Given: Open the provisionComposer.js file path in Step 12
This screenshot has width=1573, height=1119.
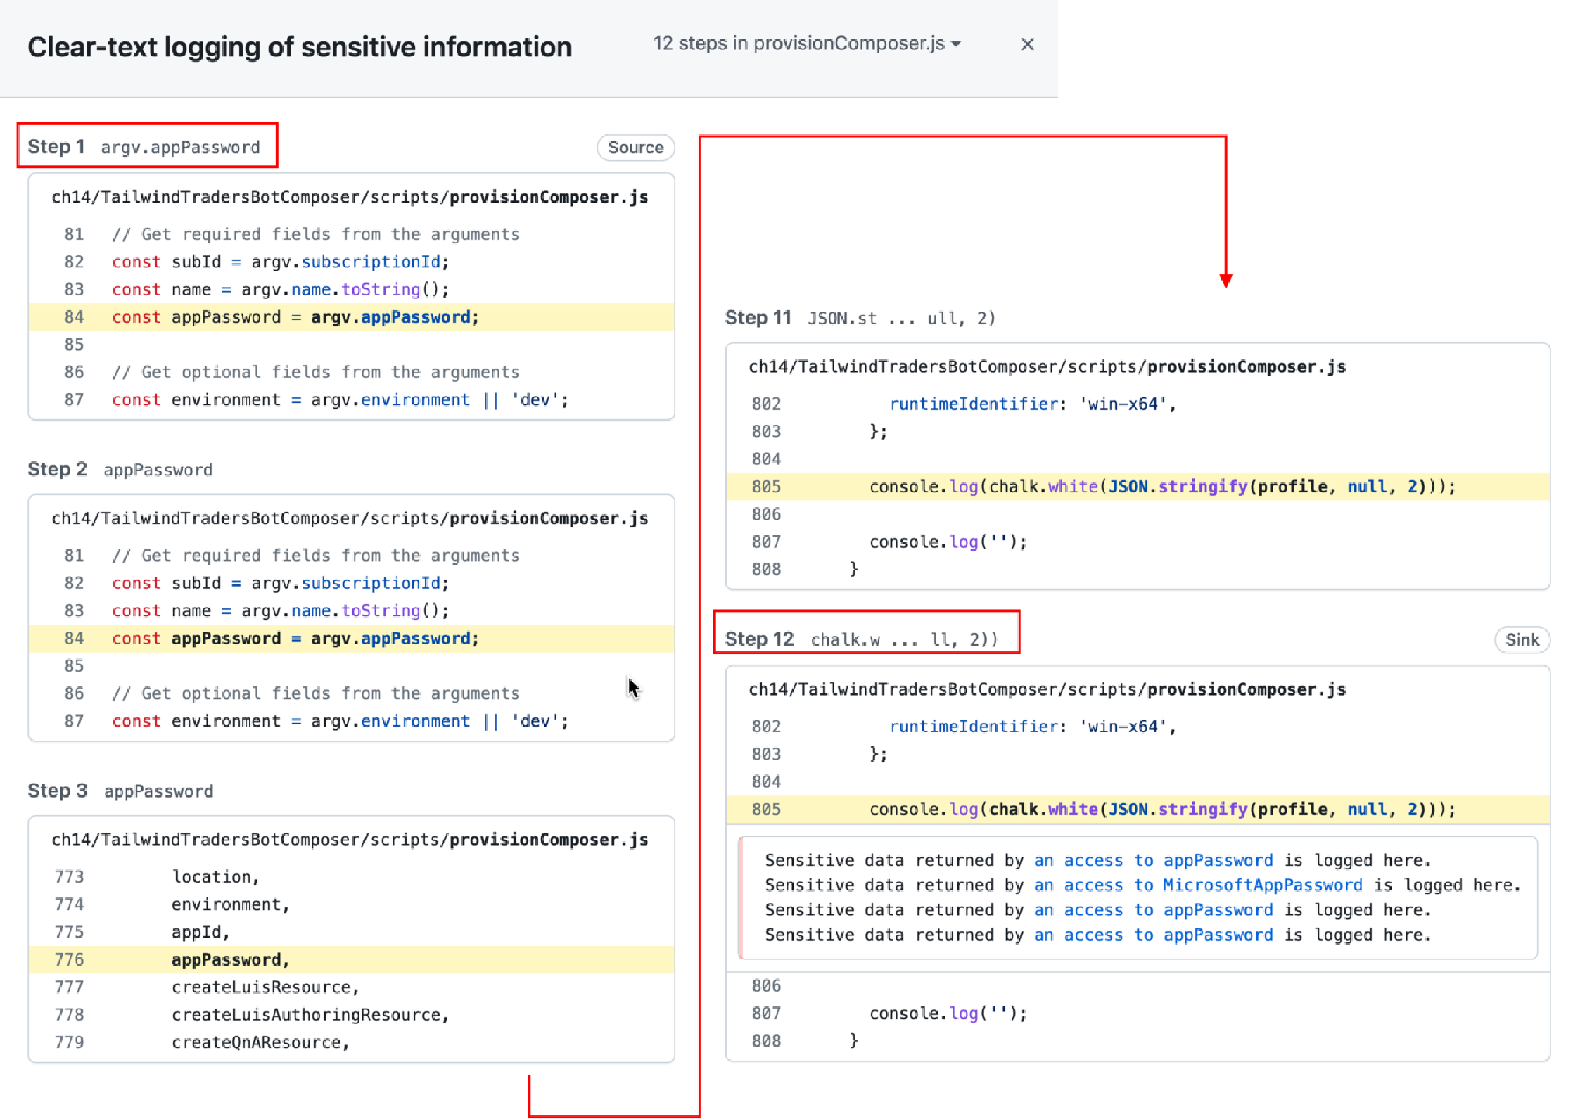Looking at the screenshot, I should pos(1047,689).
